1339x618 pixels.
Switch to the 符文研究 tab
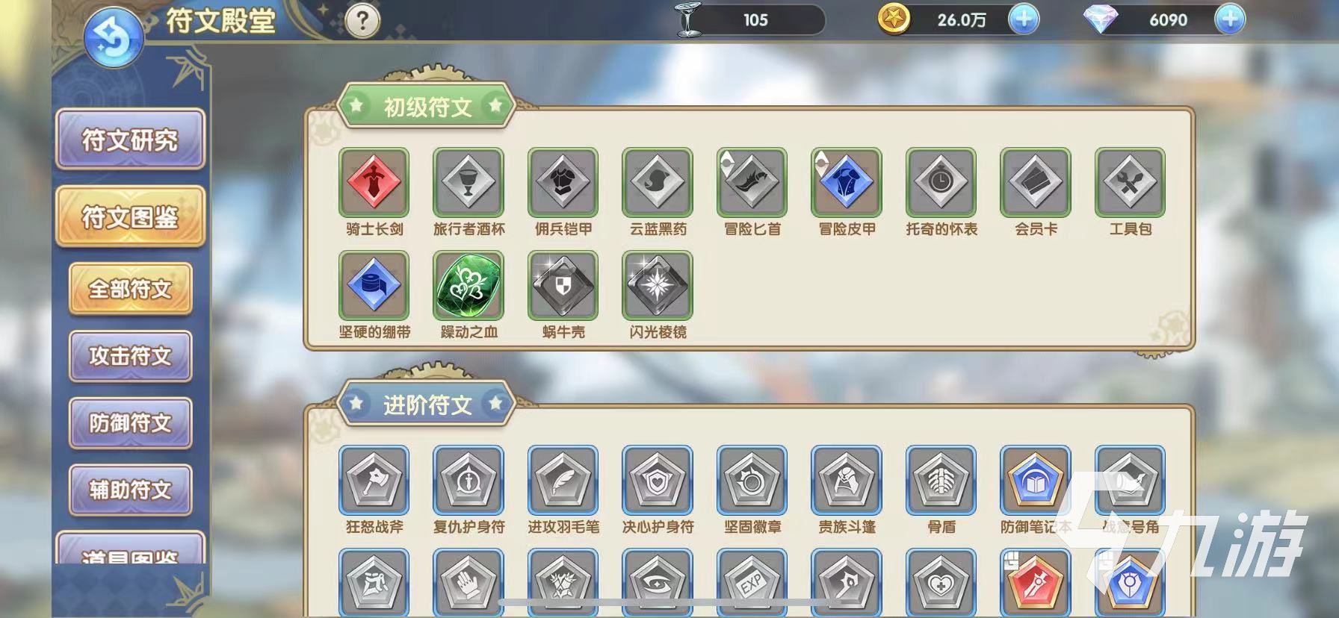click(x=130, y=140)
